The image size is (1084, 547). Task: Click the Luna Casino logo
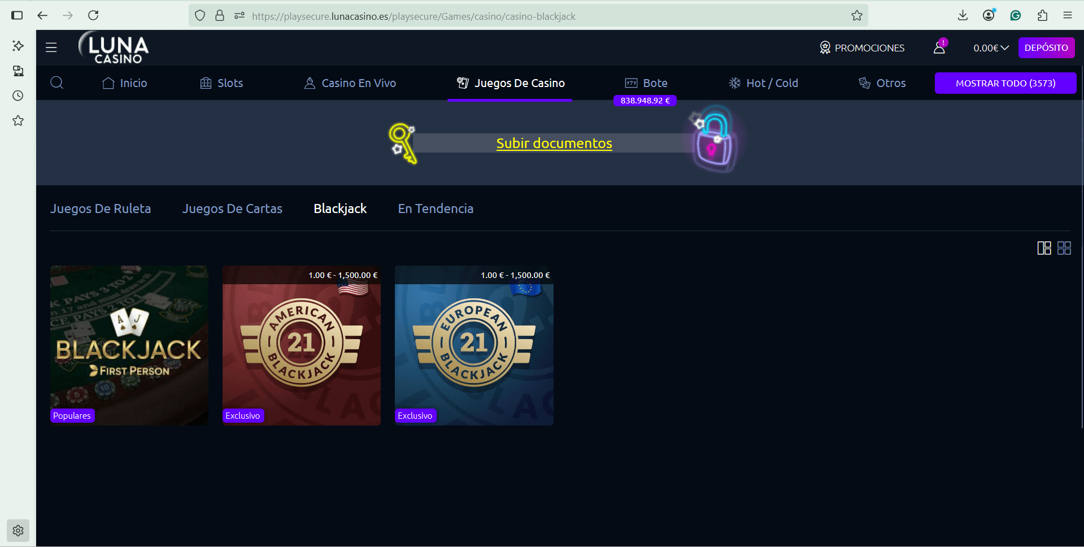(114, 47)
